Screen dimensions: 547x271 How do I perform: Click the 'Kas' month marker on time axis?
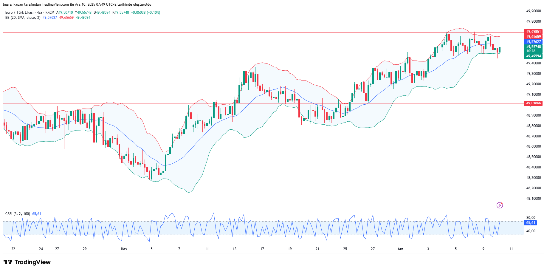124,249
